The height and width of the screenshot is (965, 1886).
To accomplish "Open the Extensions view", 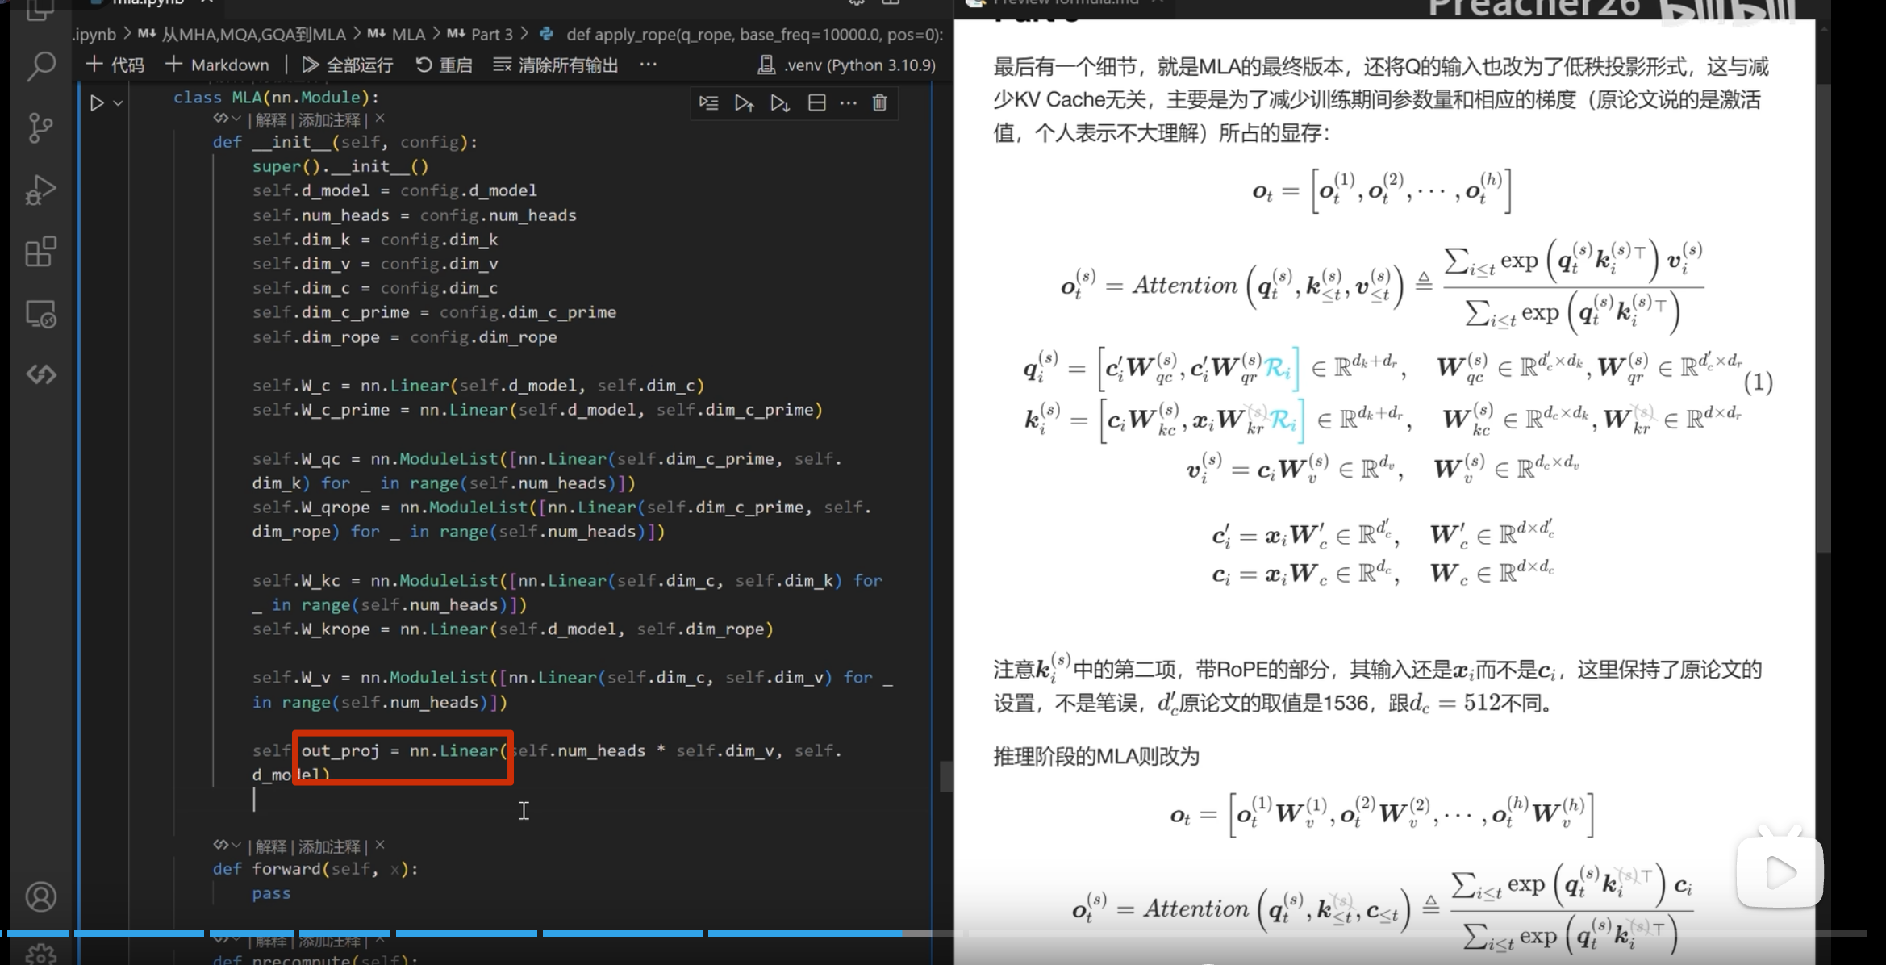I will coord(40,252).
